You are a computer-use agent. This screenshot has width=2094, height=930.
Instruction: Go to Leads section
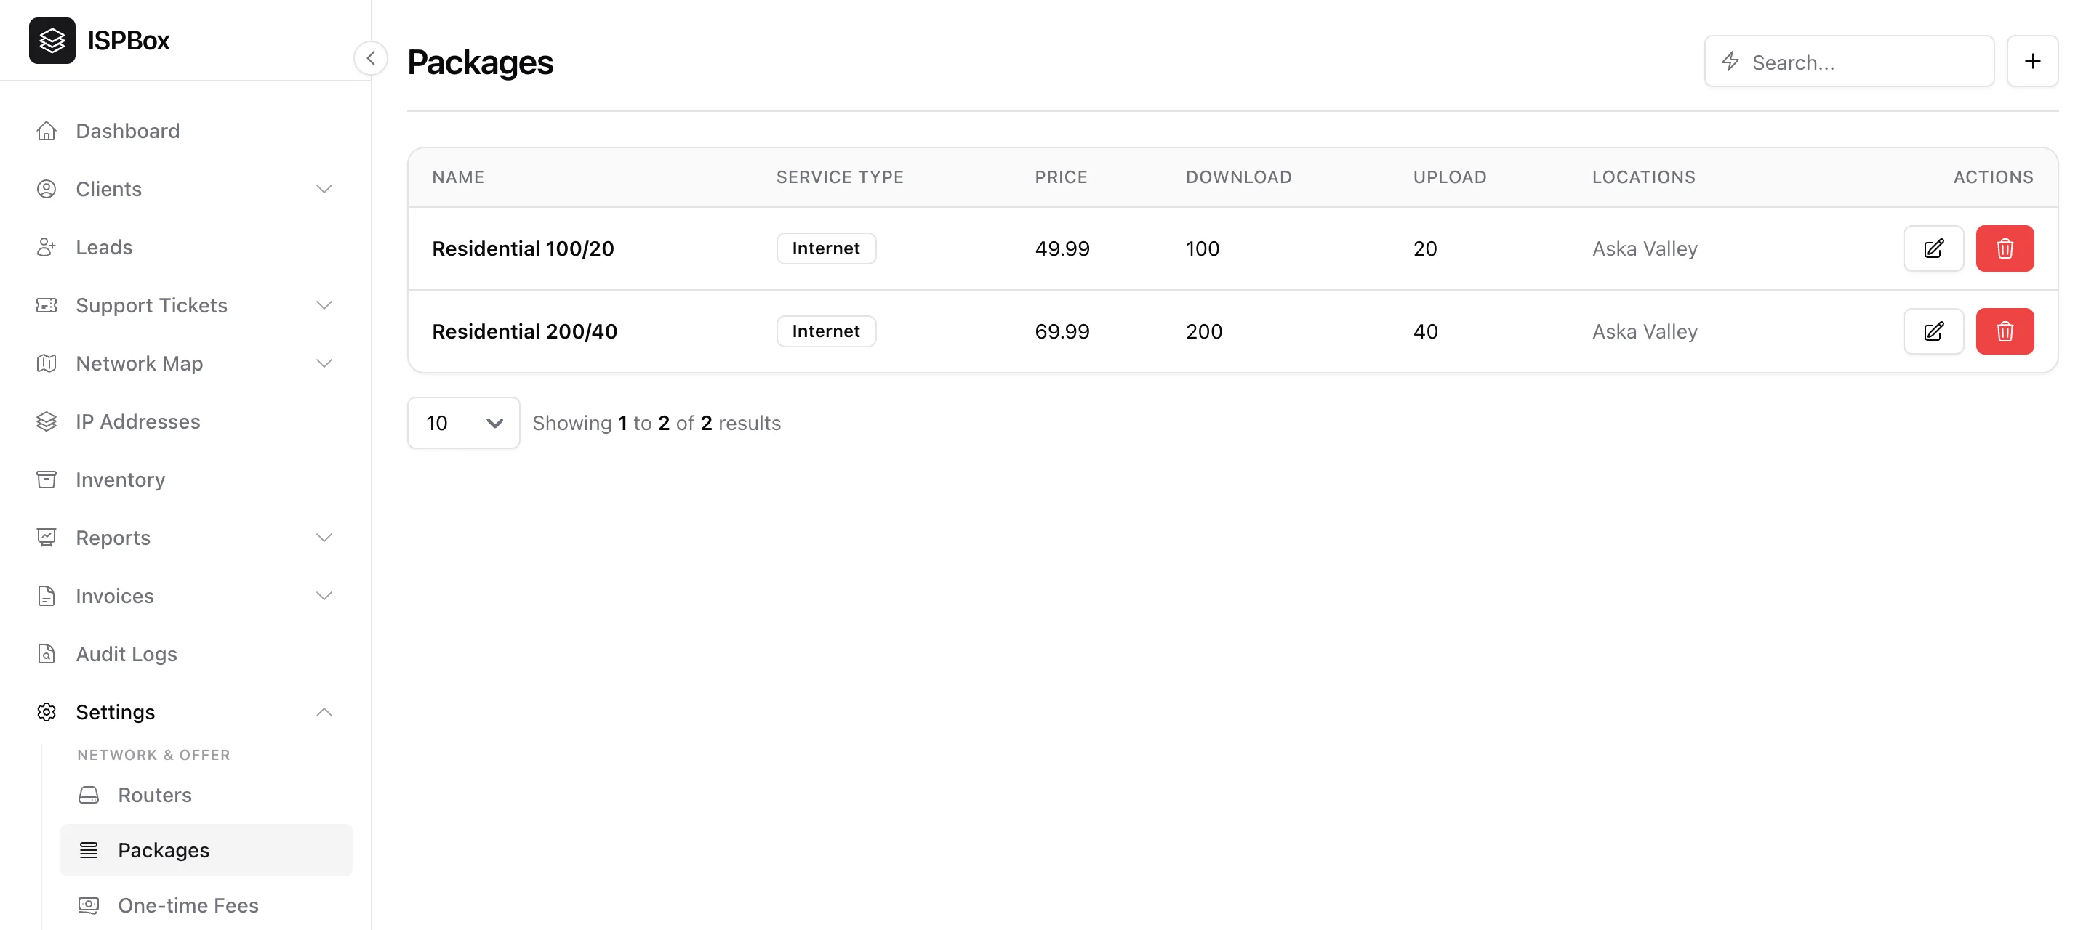pyautogui.click(x=104, y=247)
